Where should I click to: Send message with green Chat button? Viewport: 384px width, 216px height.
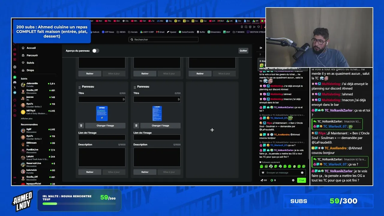click(301, 180)
